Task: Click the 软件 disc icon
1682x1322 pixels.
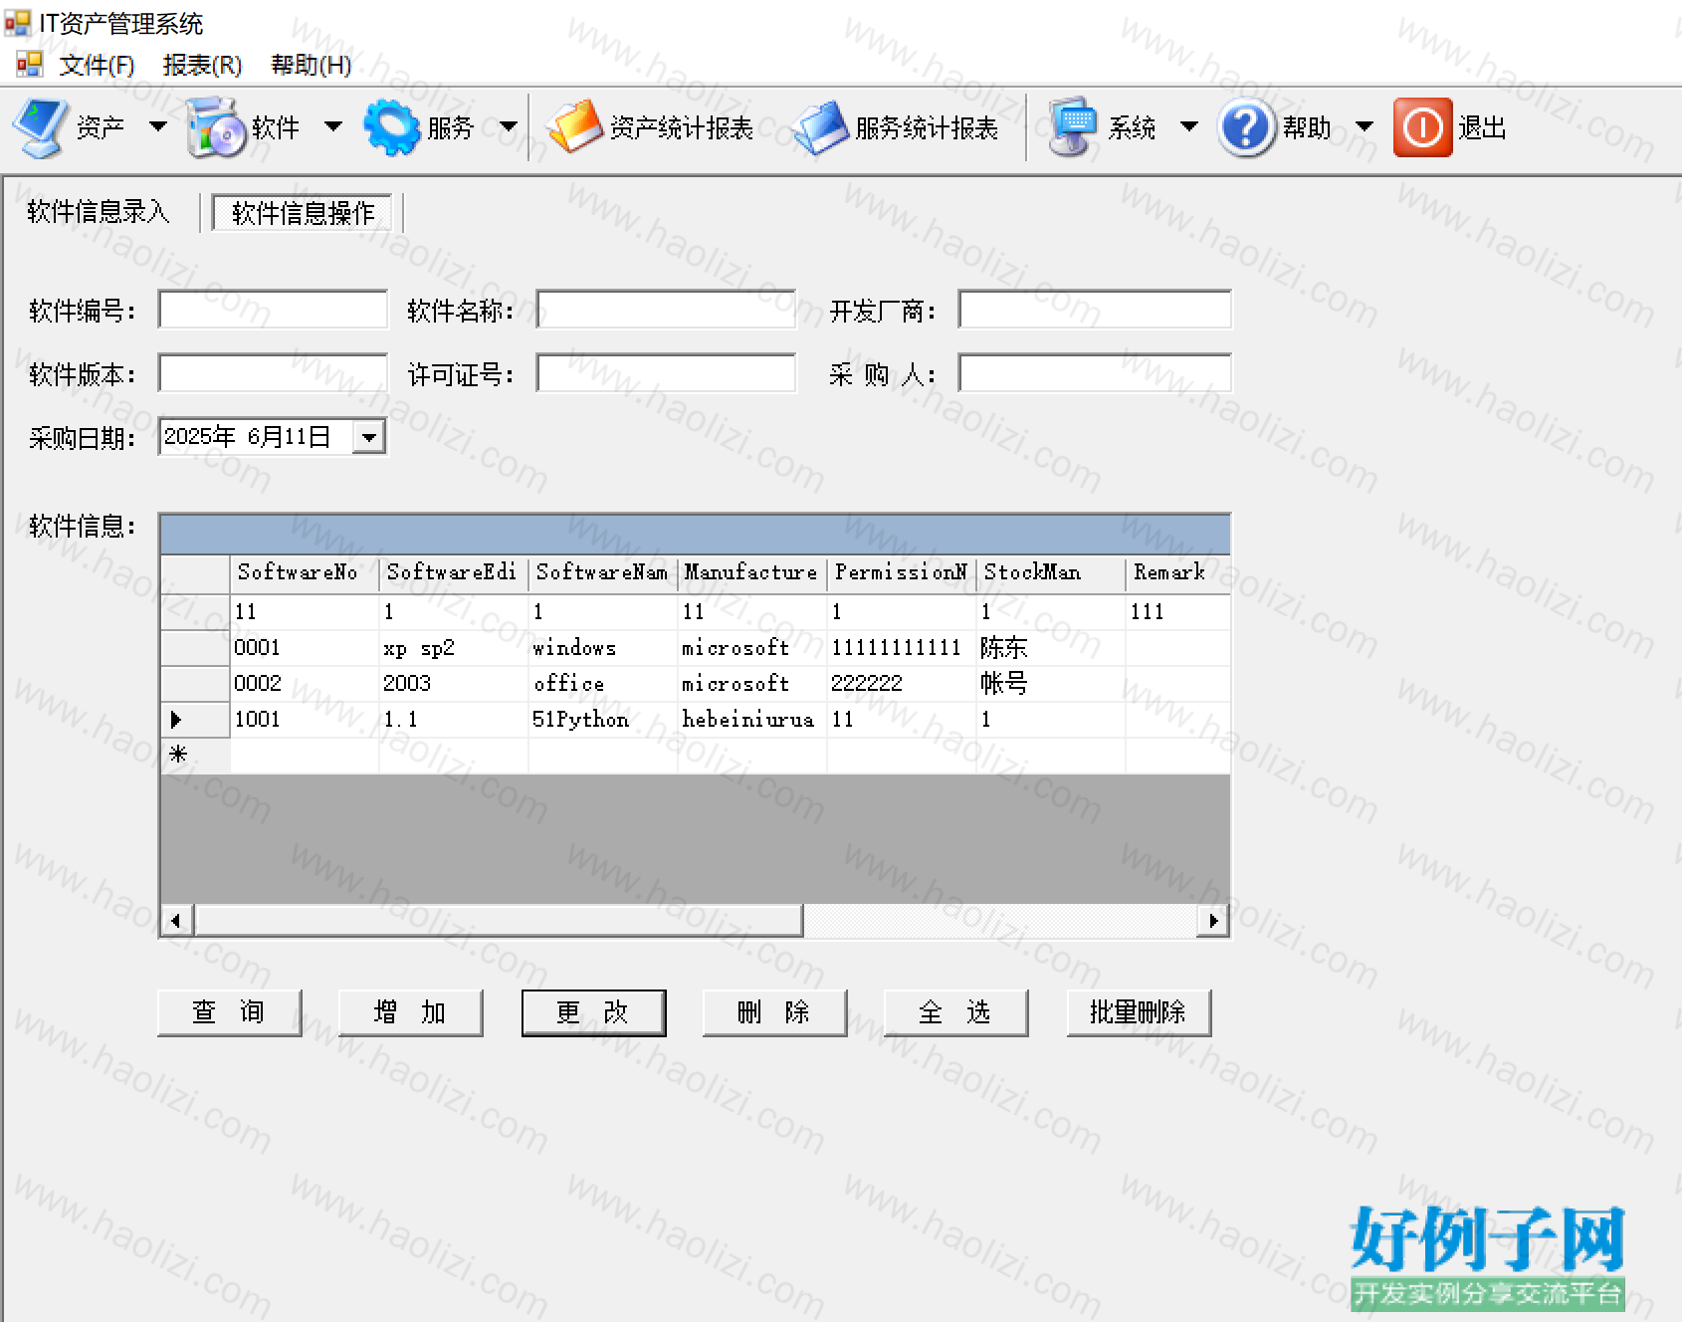Action: click(x=215, y=127)
